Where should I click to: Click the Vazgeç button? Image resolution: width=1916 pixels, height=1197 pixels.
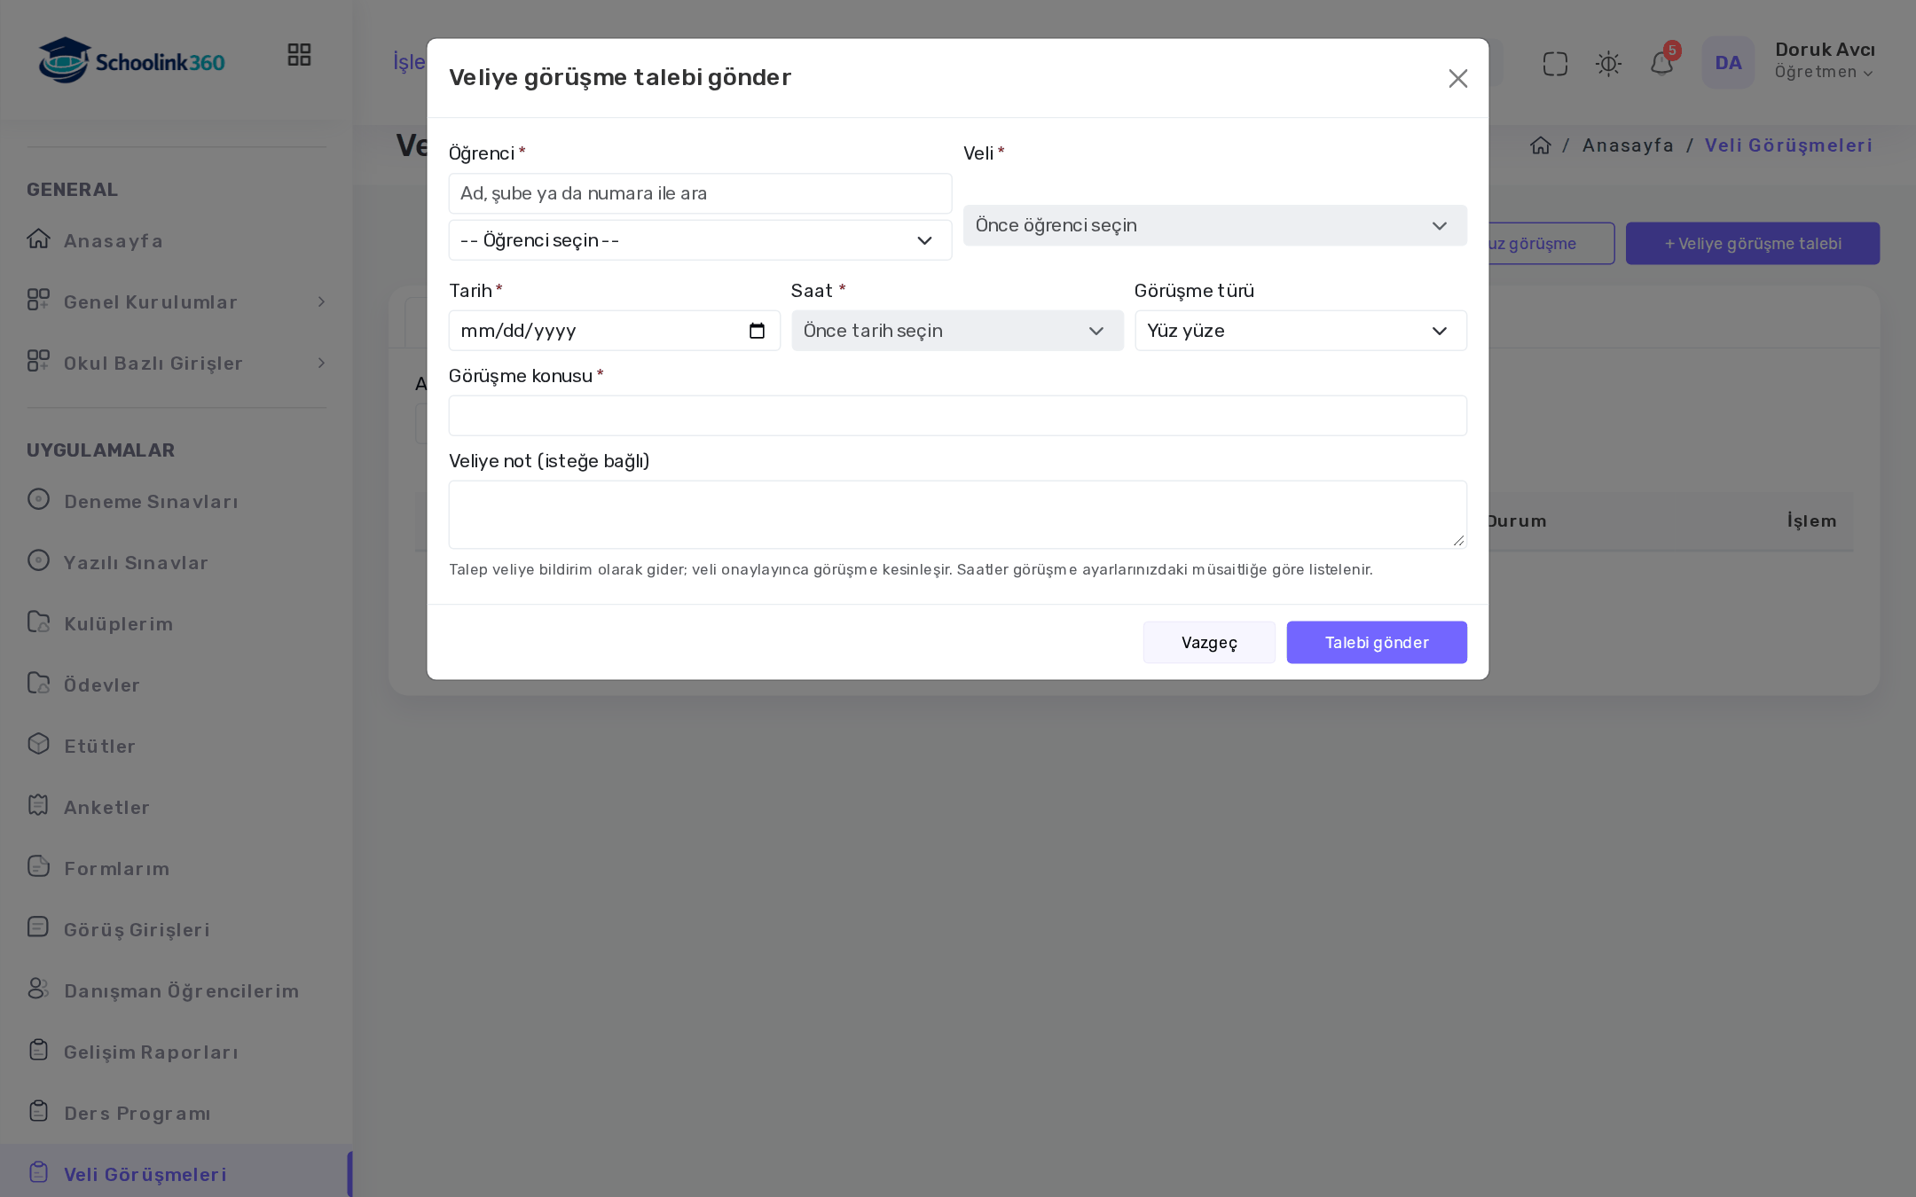[x=1209, y=642]
